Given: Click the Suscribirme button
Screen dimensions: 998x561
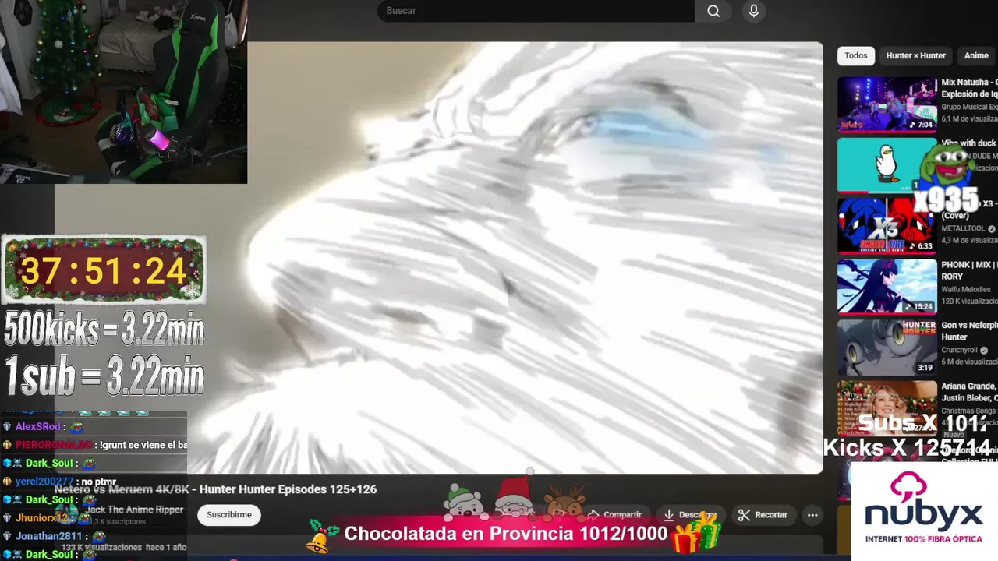Looking at the screenshot, I should (x=229, y=515).
